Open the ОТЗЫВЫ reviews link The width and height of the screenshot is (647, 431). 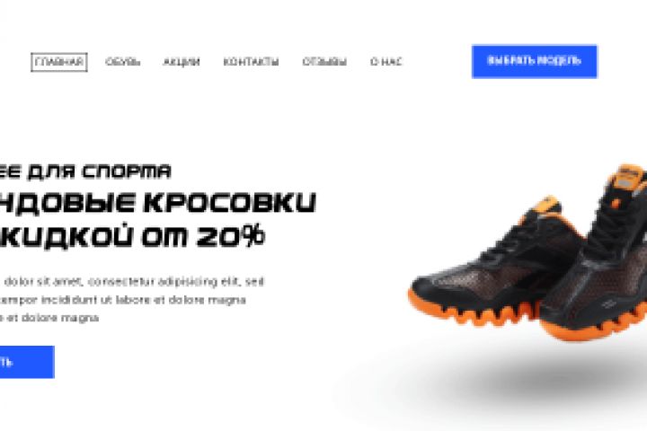coord(324,62)
